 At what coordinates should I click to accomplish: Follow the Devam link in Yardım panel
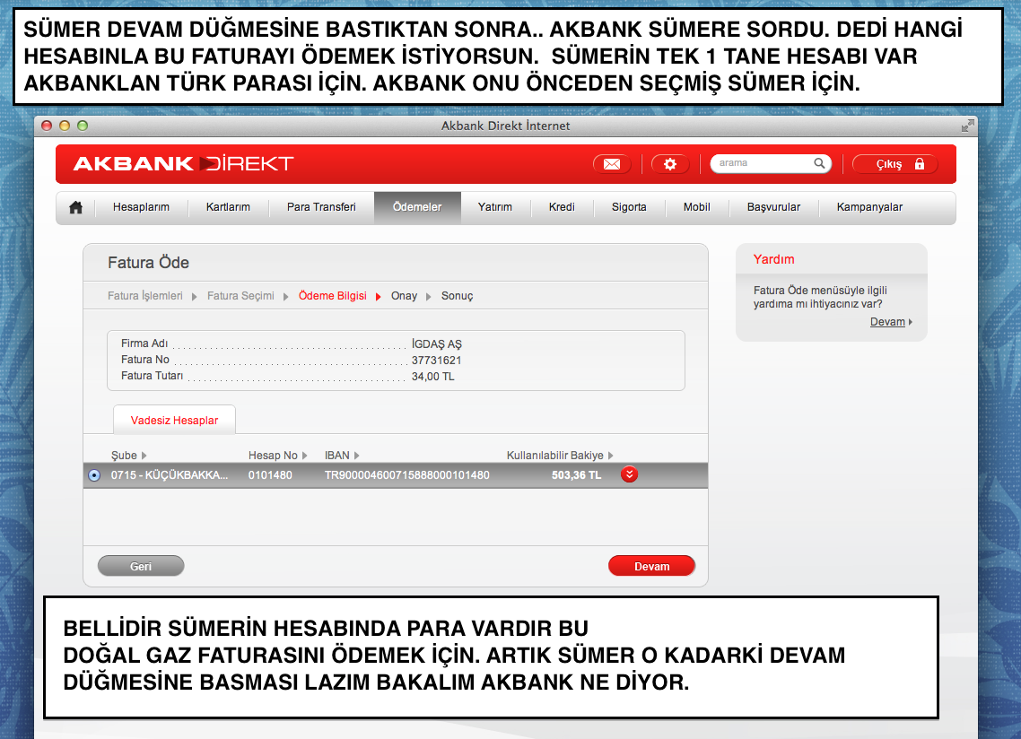click(887, 322)
